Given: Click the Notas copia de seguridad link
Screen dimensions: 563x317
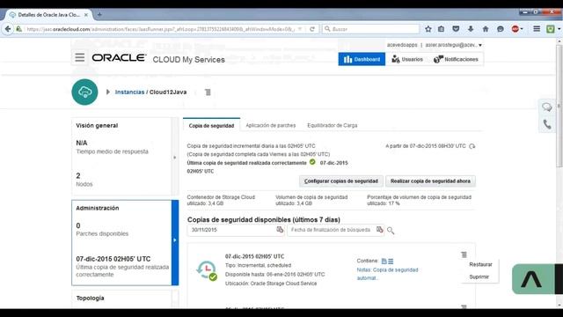Looking at the screenshot, I should point(387,274).
